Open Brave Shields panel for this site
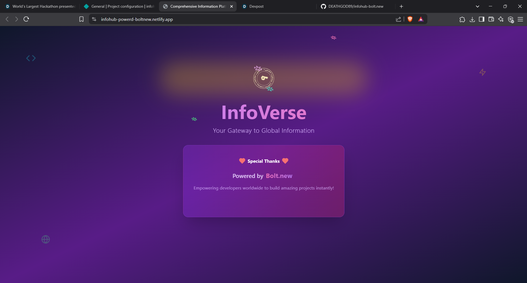 pyautogui.click(x=410, y=19)
